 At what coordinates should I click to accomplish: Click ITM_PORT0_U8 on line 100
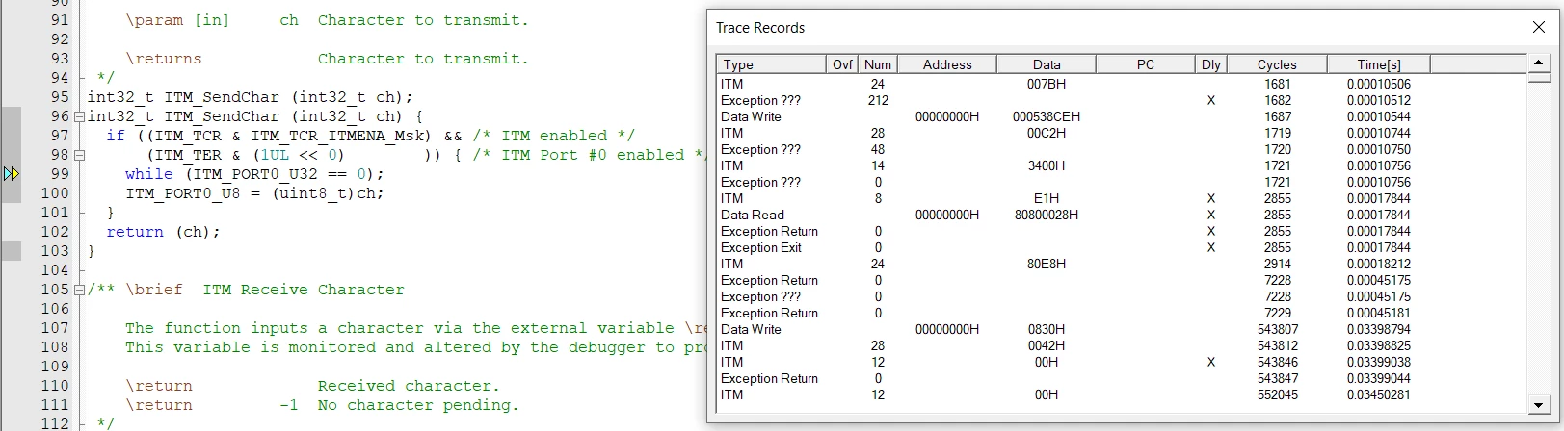(x=183, y=193)
